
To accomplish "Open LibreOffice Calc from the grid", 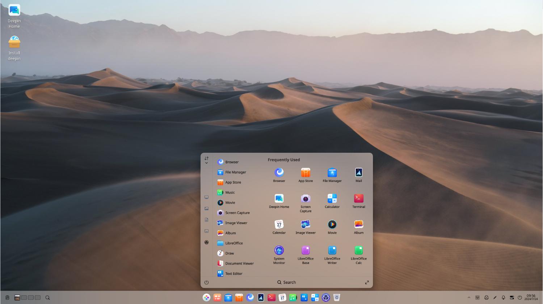I will point(359,255).
